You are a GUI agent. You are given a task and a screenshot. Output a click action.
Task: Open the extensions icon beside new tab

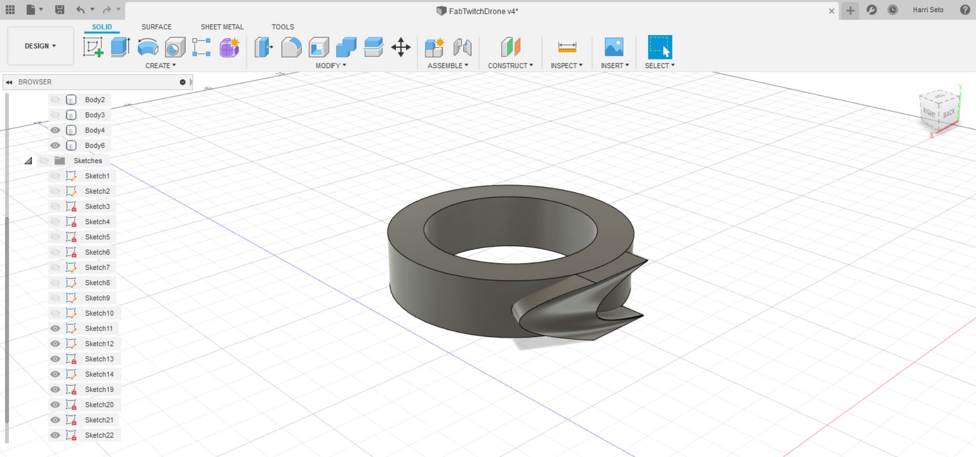[x=872, y=10]
